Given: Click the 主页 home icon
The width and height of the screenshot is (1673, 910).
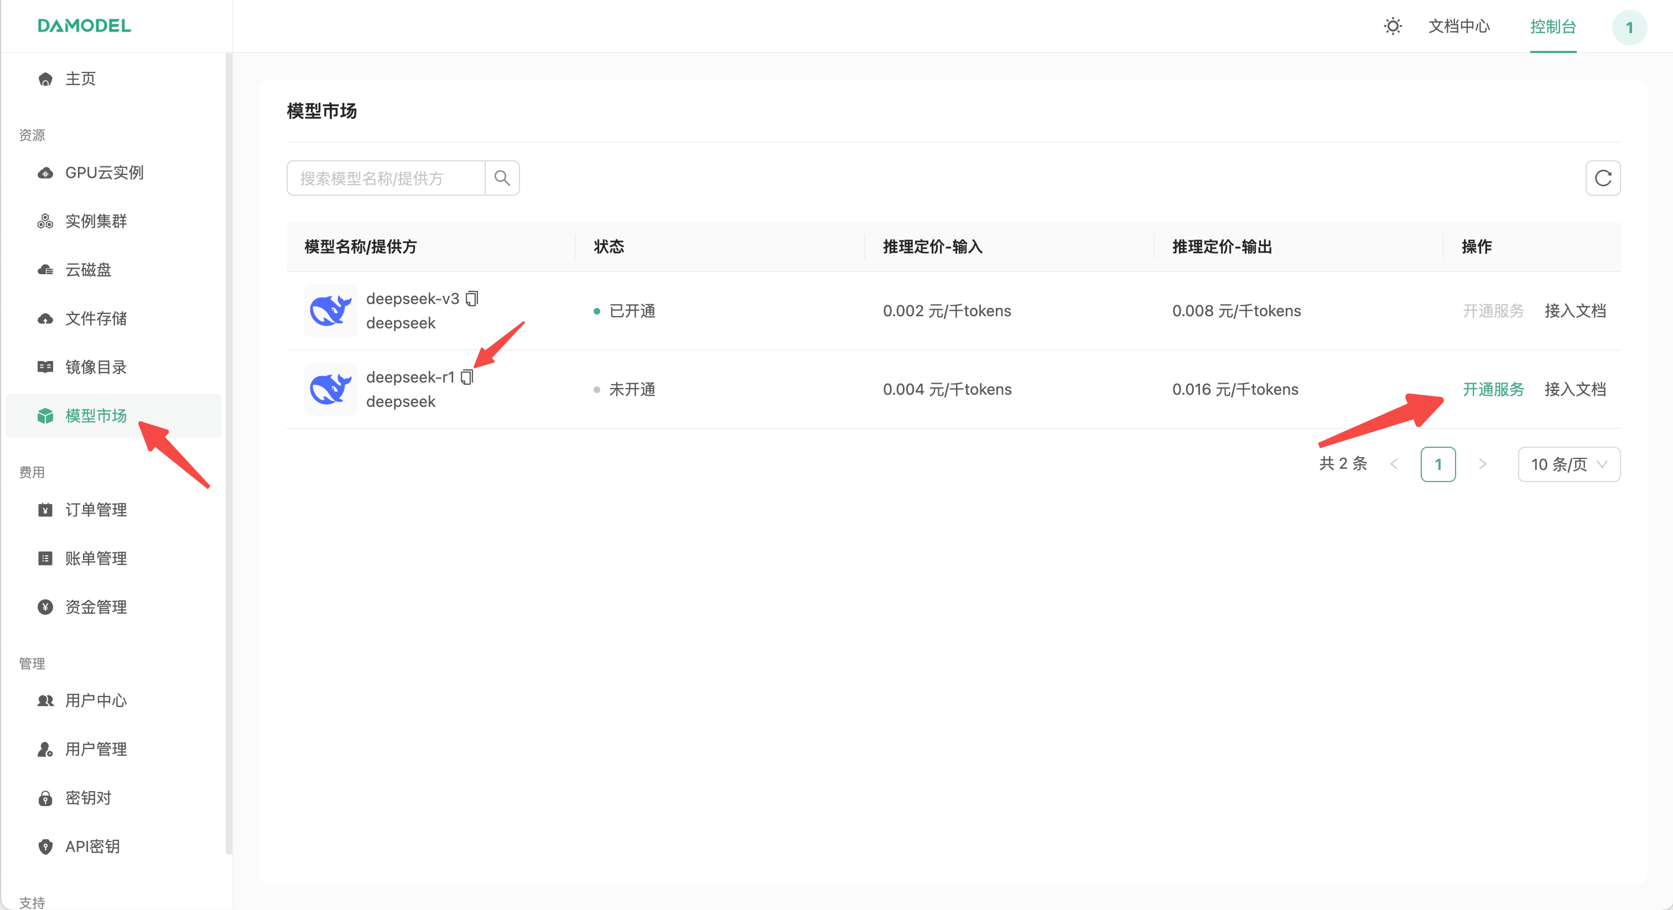Looking at the screenshot, I should 45,79.
